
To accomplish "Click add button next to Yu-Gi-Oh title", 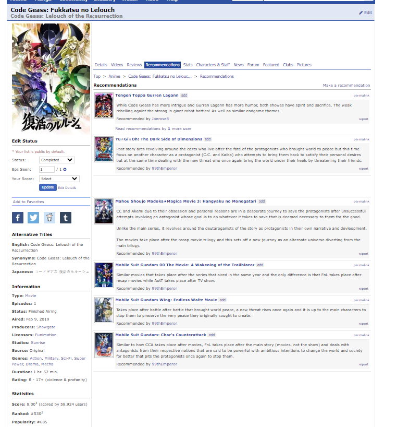I will pos(208,139).
